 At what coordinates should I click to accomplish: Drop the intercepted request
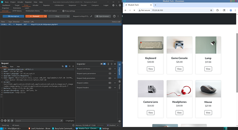57,16
